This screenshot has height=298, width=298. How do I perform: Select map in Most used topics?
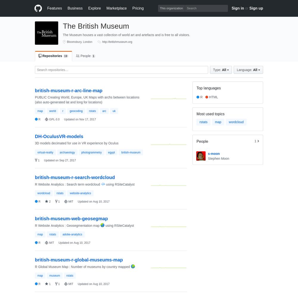218,122
